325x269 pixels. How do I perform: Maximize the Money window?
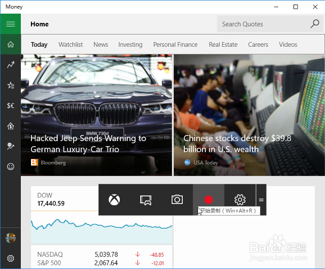(296, 7)
